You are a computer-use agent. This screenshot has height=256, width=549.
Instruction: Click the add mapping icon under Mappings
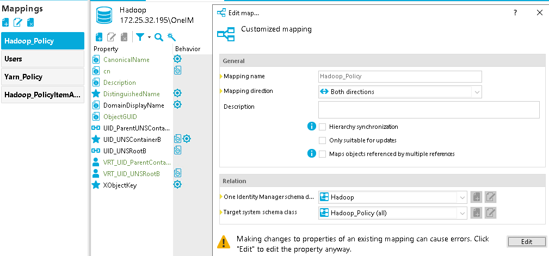5,23
